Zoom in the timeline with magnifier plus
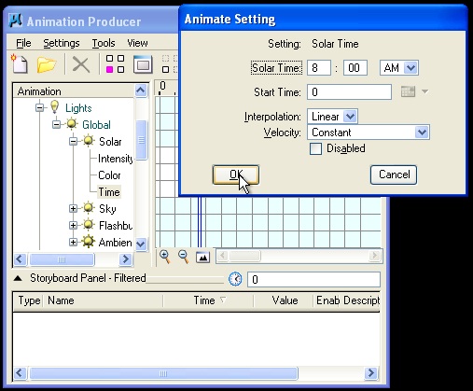Image resolution: width=473 pixels, height=391 pixels. (165, 257)
